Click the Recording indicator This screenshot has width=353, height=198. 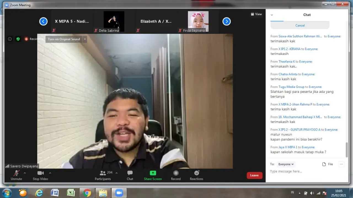pyautogui.click(x=34, y=39)
